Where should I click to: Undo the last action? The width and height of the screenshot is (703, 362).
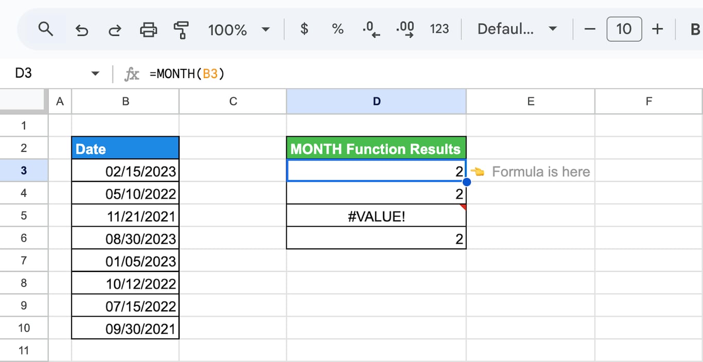[x=81, y=30]
